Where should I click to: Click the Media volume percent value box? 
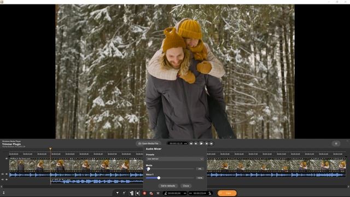[x=200, y=169]
